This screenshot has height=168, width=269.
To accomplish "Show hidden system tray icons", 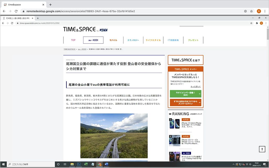I will pyautogui.click(x=233, y=164).
